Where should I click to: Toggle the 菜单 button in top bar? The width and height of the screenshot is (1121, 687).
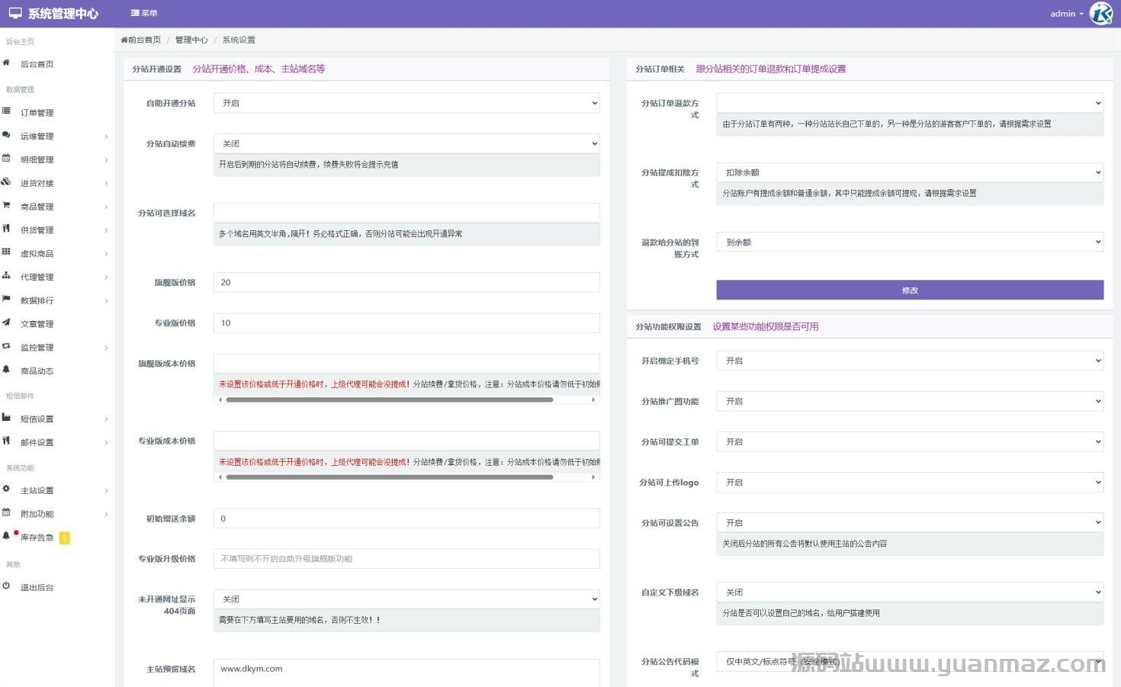144,13
